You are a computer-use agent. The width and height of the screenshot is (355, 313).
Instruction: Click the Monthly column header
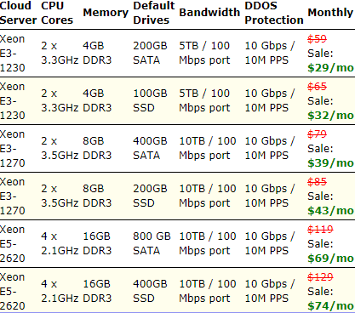330,13
